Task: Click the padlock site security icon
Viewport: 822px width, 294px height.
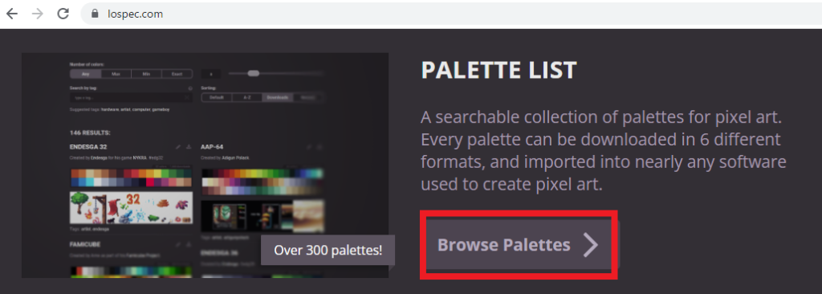Action: pyautogui.click(x=95, y=14)
